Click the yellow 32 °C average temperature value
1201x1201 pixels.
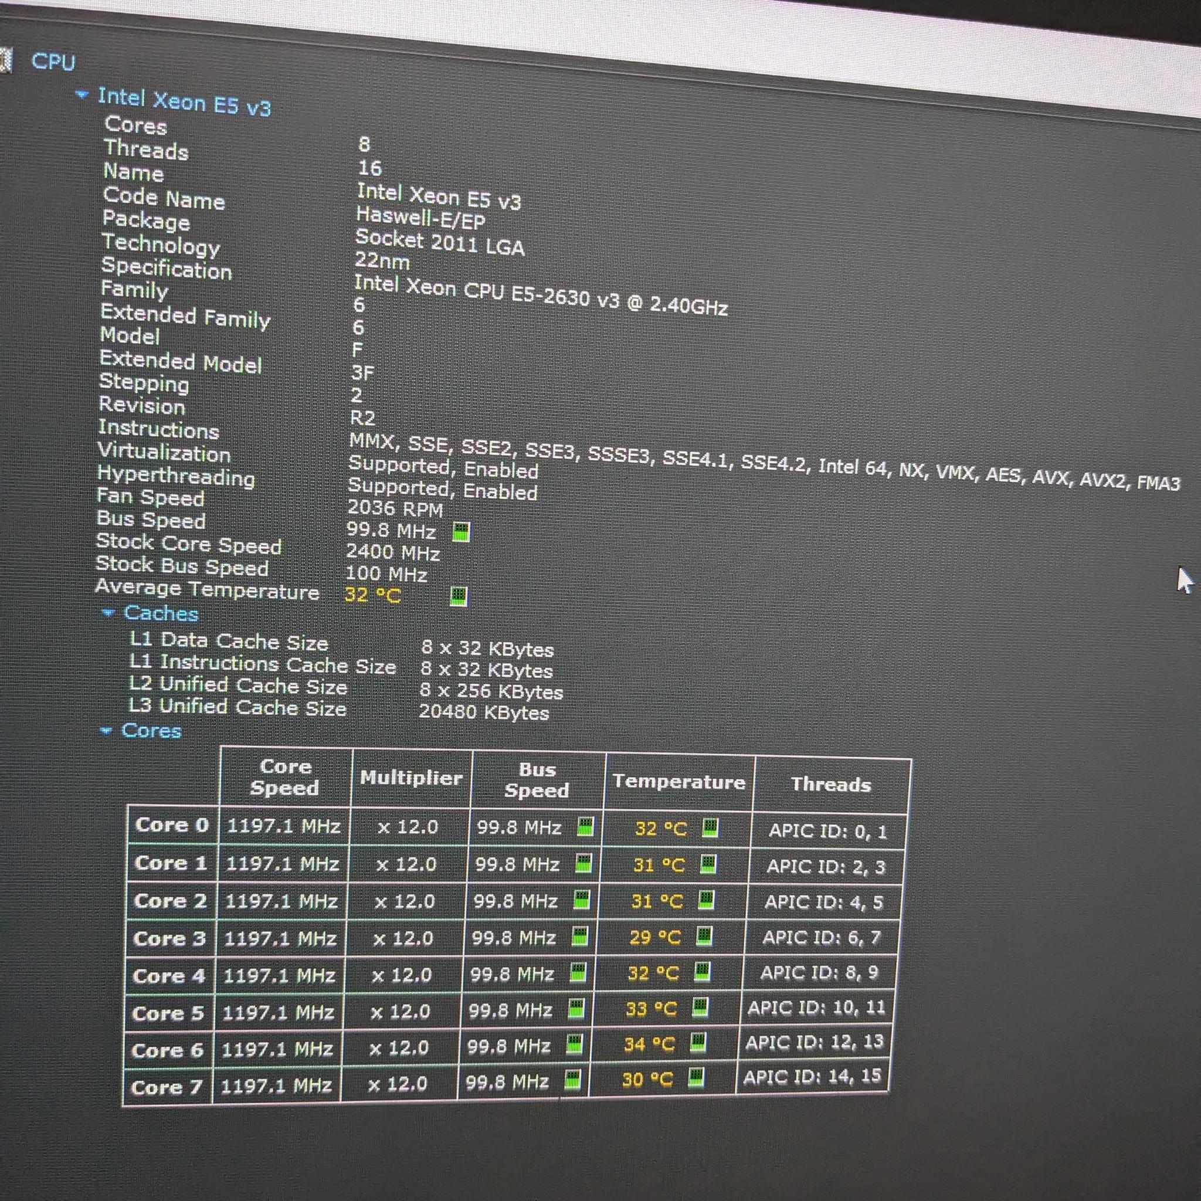point(372,595)
